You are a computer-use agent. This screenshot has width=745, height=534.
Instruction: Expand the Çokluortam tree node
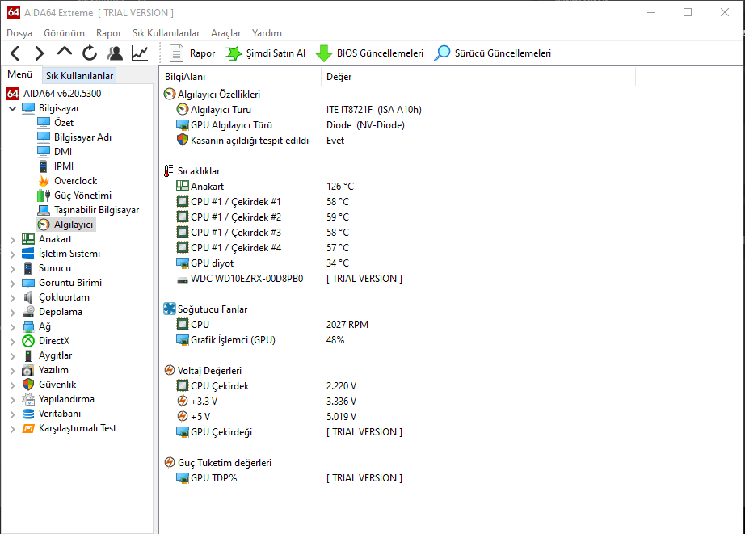coord(13,298)
